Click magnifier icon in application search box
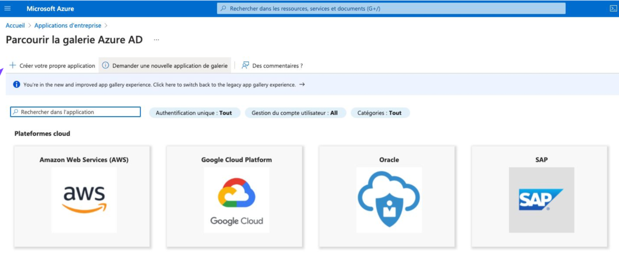 tap(16, 112)
